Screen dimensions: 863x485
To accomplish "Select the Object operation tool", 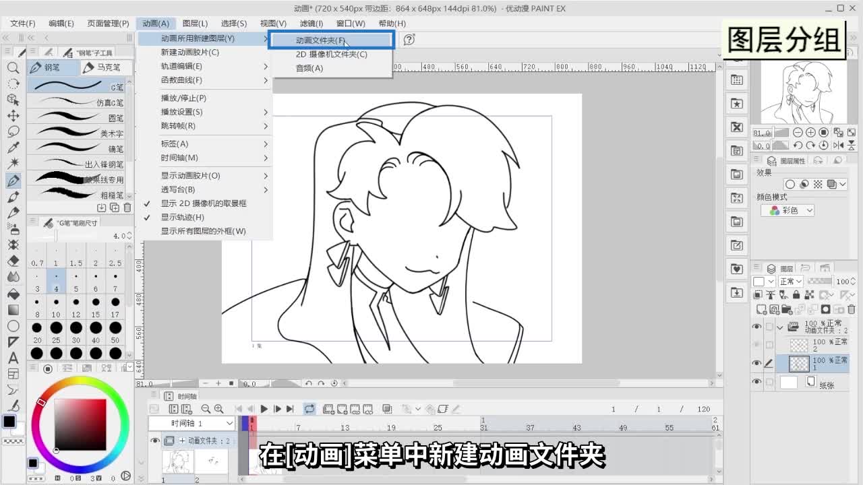I will coord(13,100).
